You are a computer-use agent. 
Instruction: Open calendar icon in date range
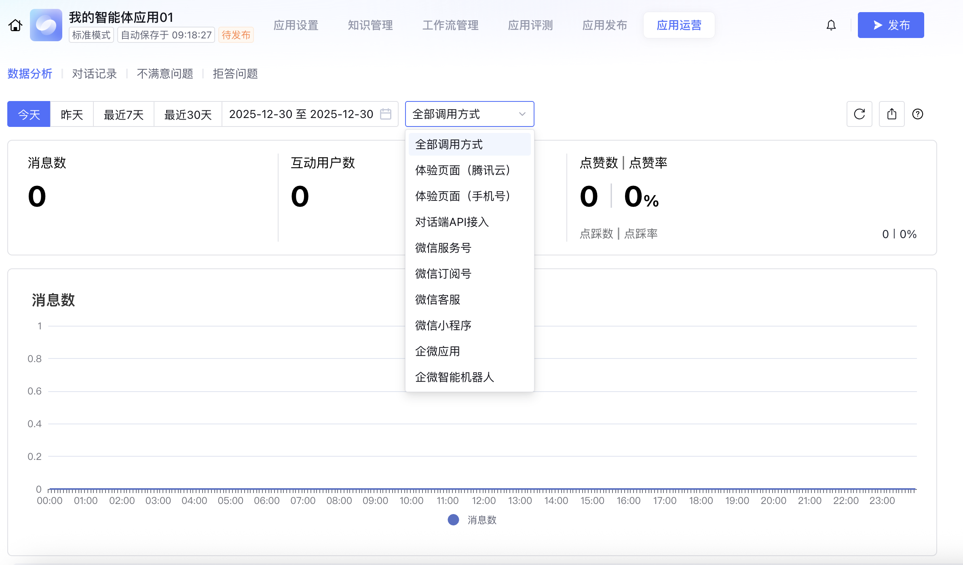385,114
